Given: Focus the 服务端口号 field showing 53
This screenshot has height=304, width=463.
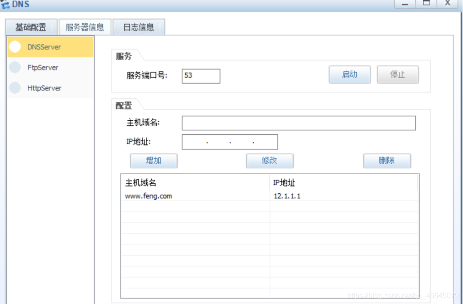Looking at the screenshot, I should pos(201,76).
